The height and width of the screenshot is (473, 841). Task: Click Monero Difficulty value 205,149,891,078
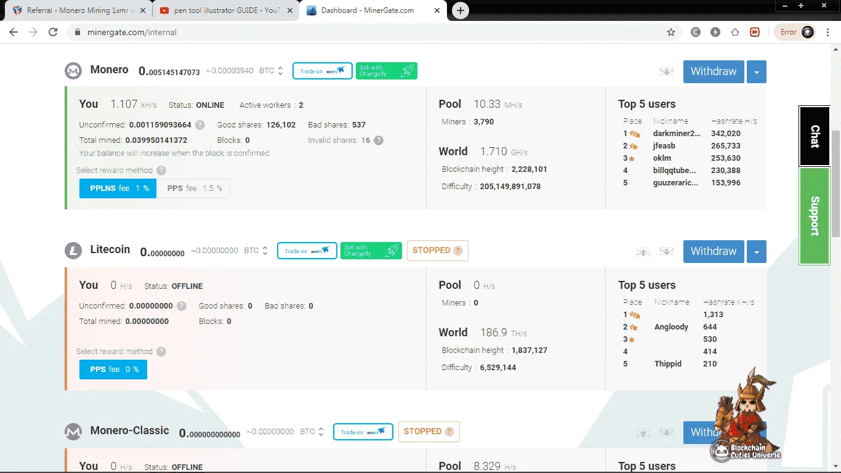510,187
